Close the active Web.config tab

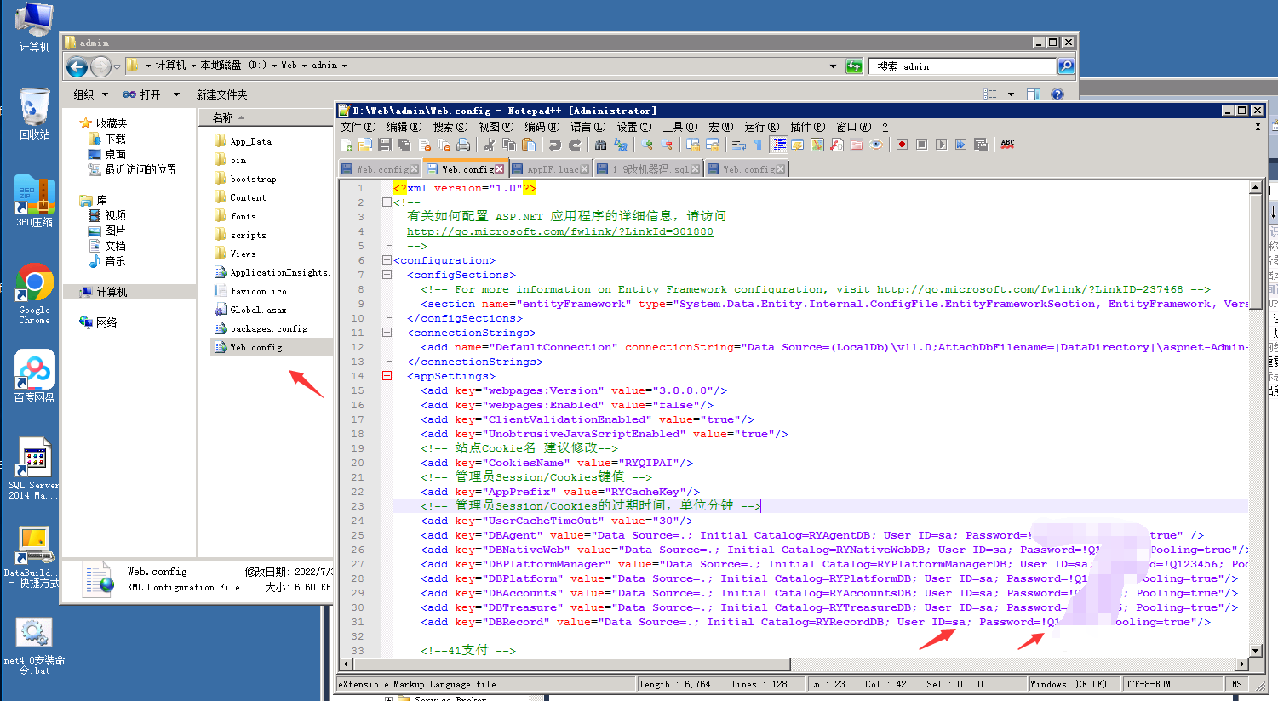pyautogui.click(x=499, y=169)
